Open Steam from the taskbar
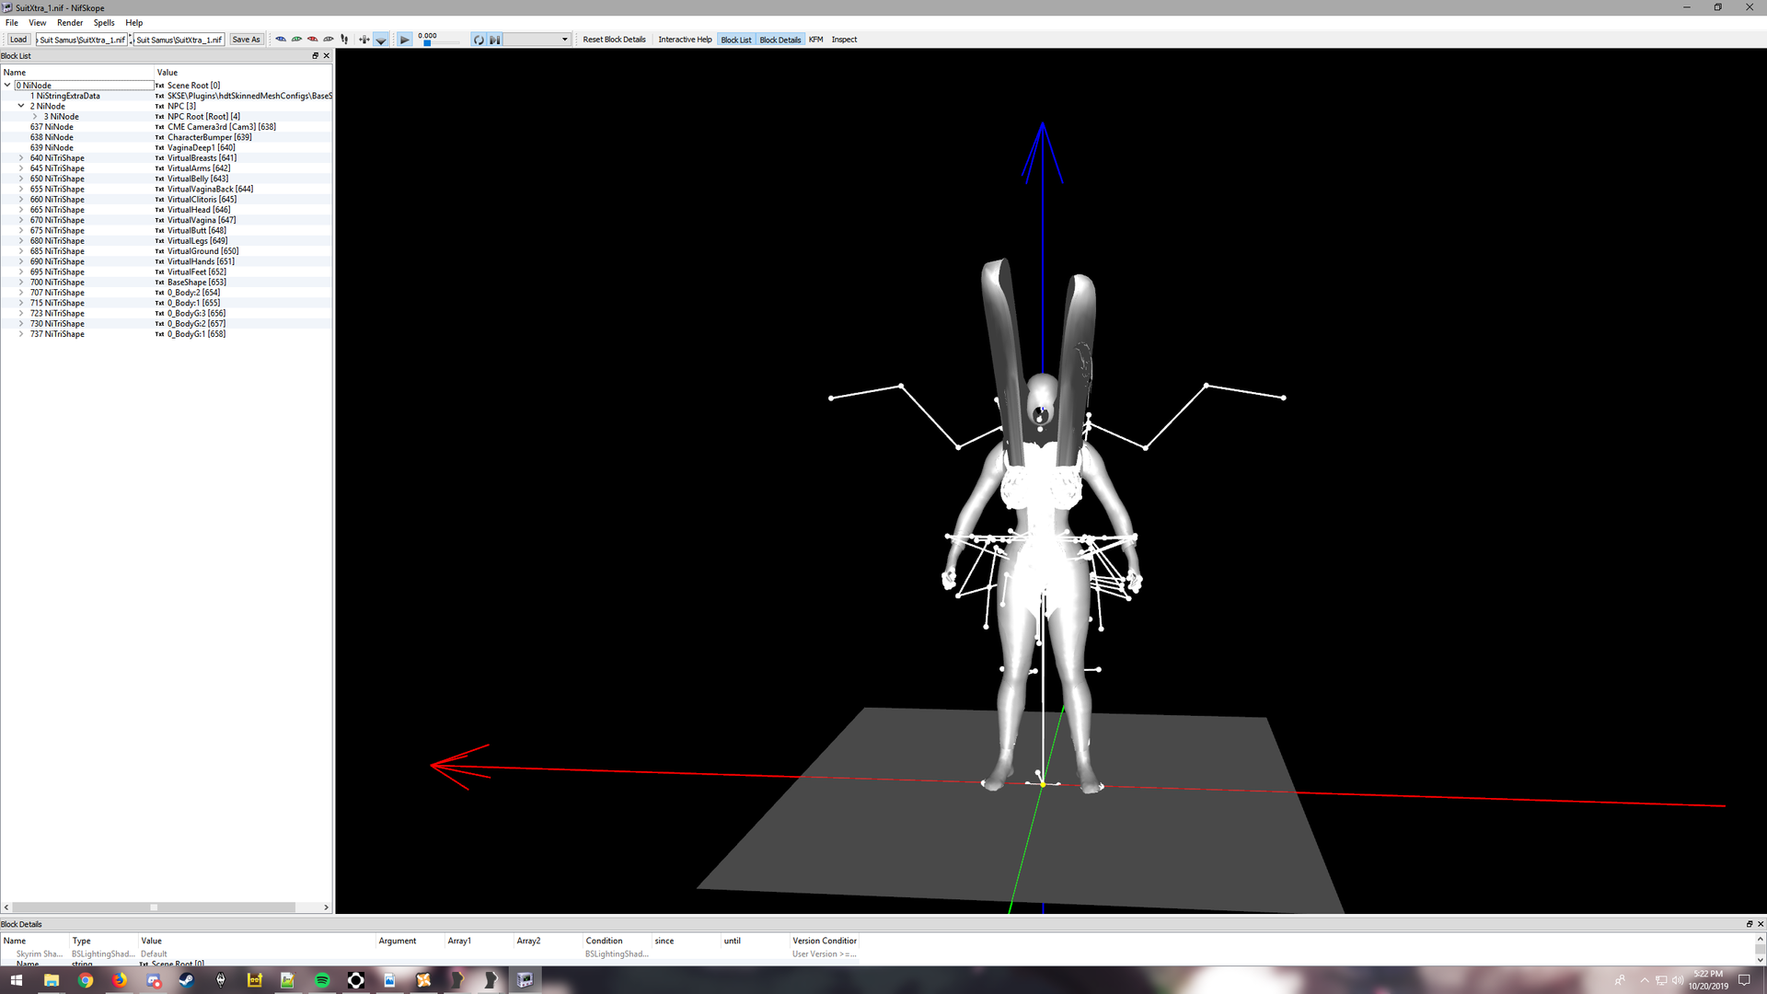 (x=187, y=980)
